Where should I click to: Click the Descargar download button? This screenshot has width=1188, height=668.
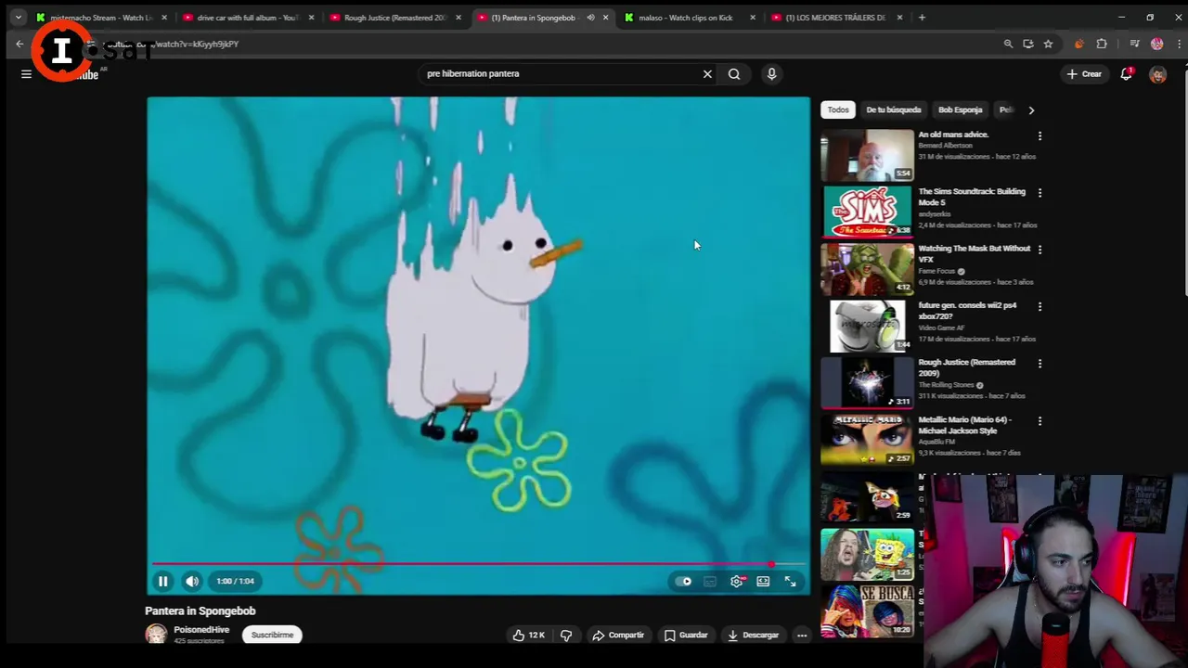coord(753,636)
